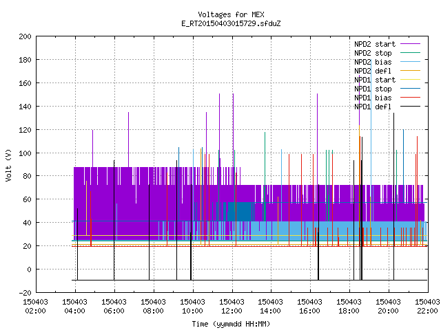Click the 'NPD2 start' legend label
This screenshot has width=441, height=330.
coord(375,44)
